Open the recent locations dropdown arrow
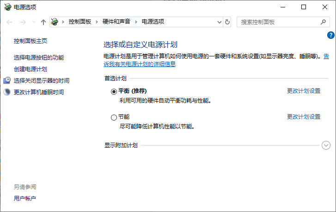Viewport: 336px width, 212px height. [33, 22]
